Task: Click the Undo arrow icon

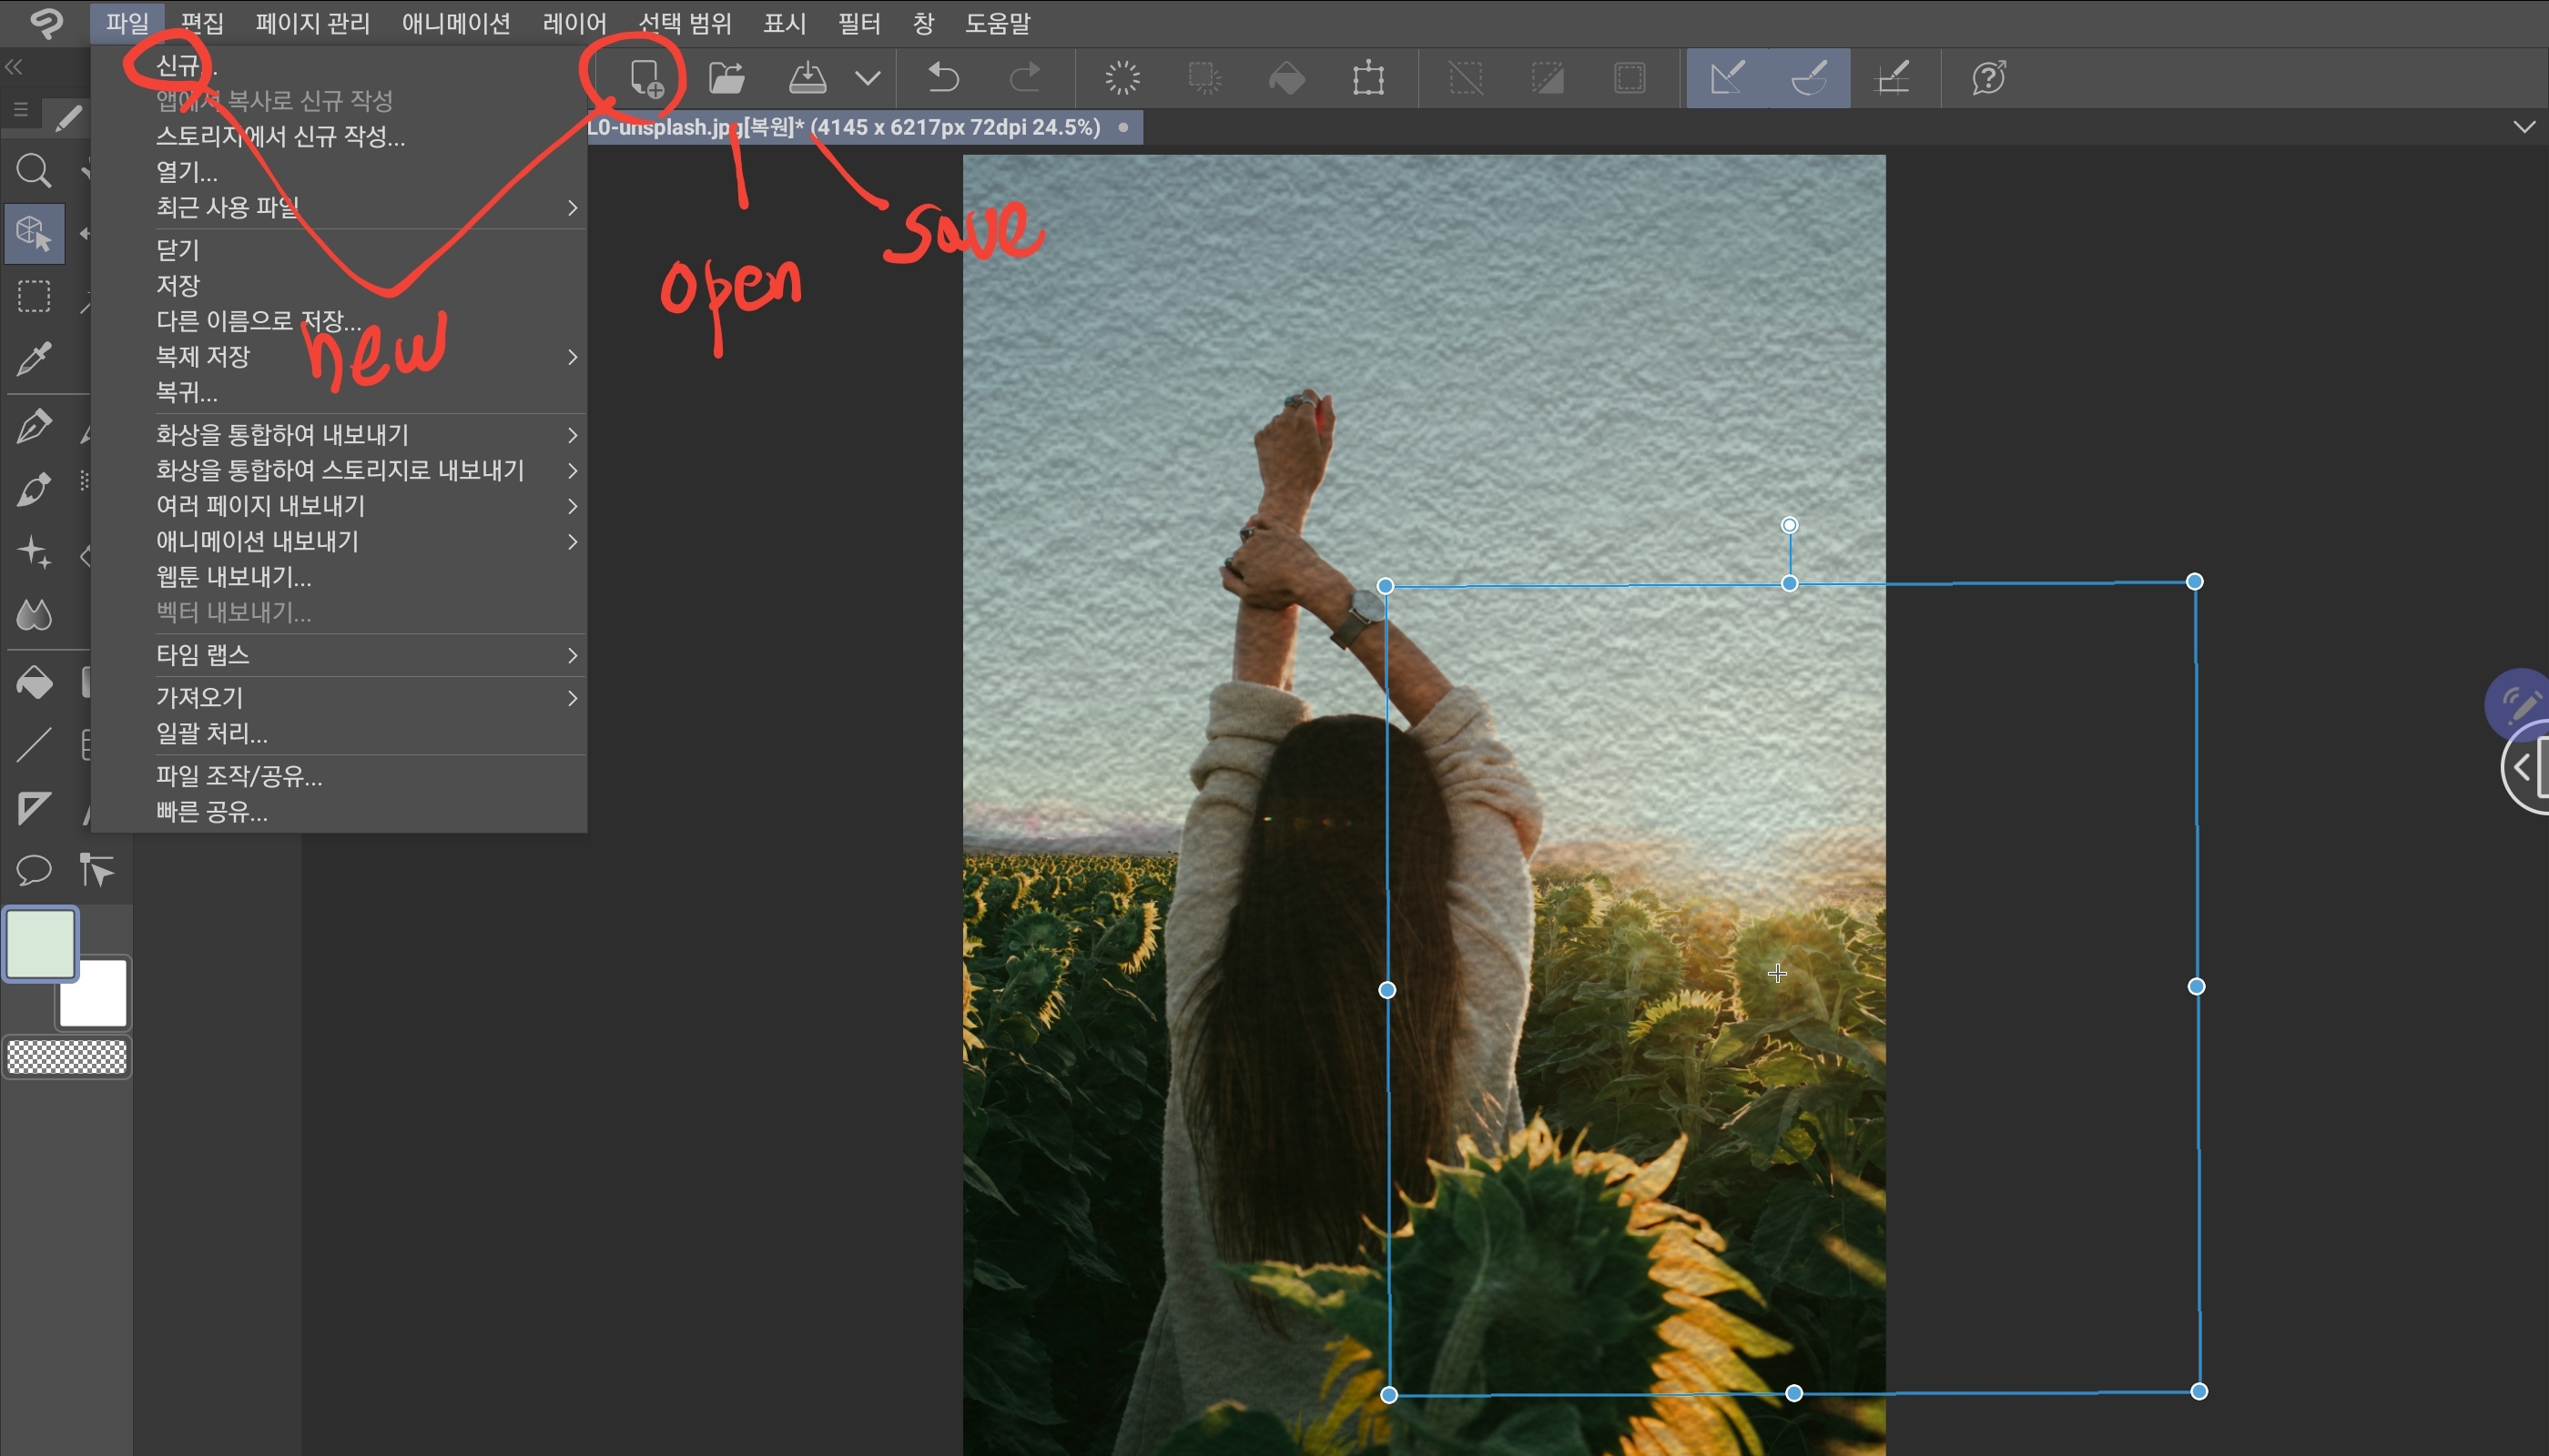Action: [942, 78]
